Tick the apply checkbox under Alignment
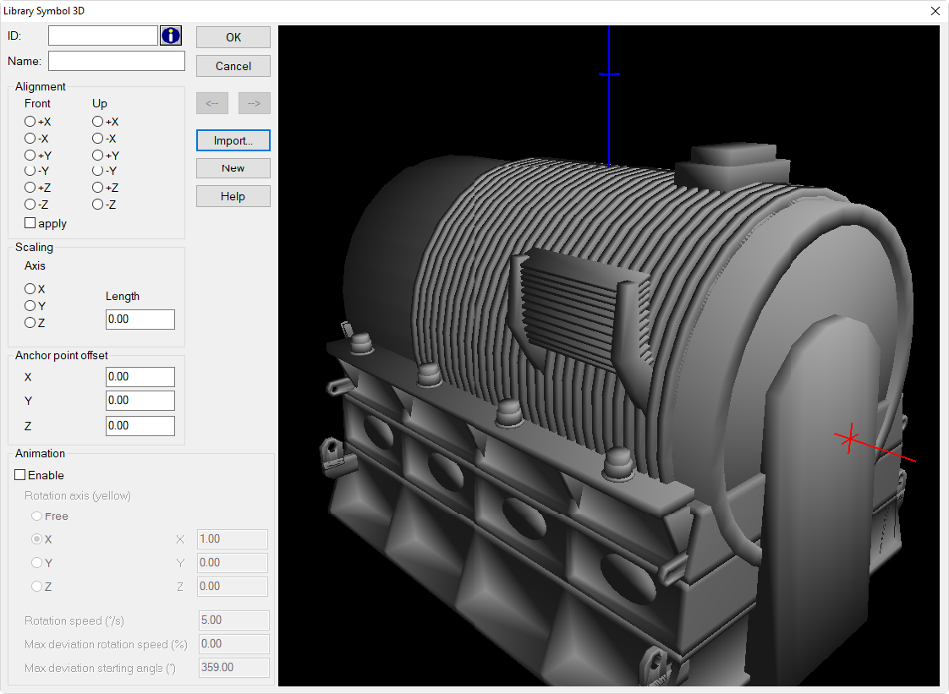949x694 pixels. point(30,223)
